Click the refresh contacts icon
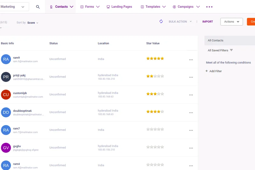 pos(161,21)
